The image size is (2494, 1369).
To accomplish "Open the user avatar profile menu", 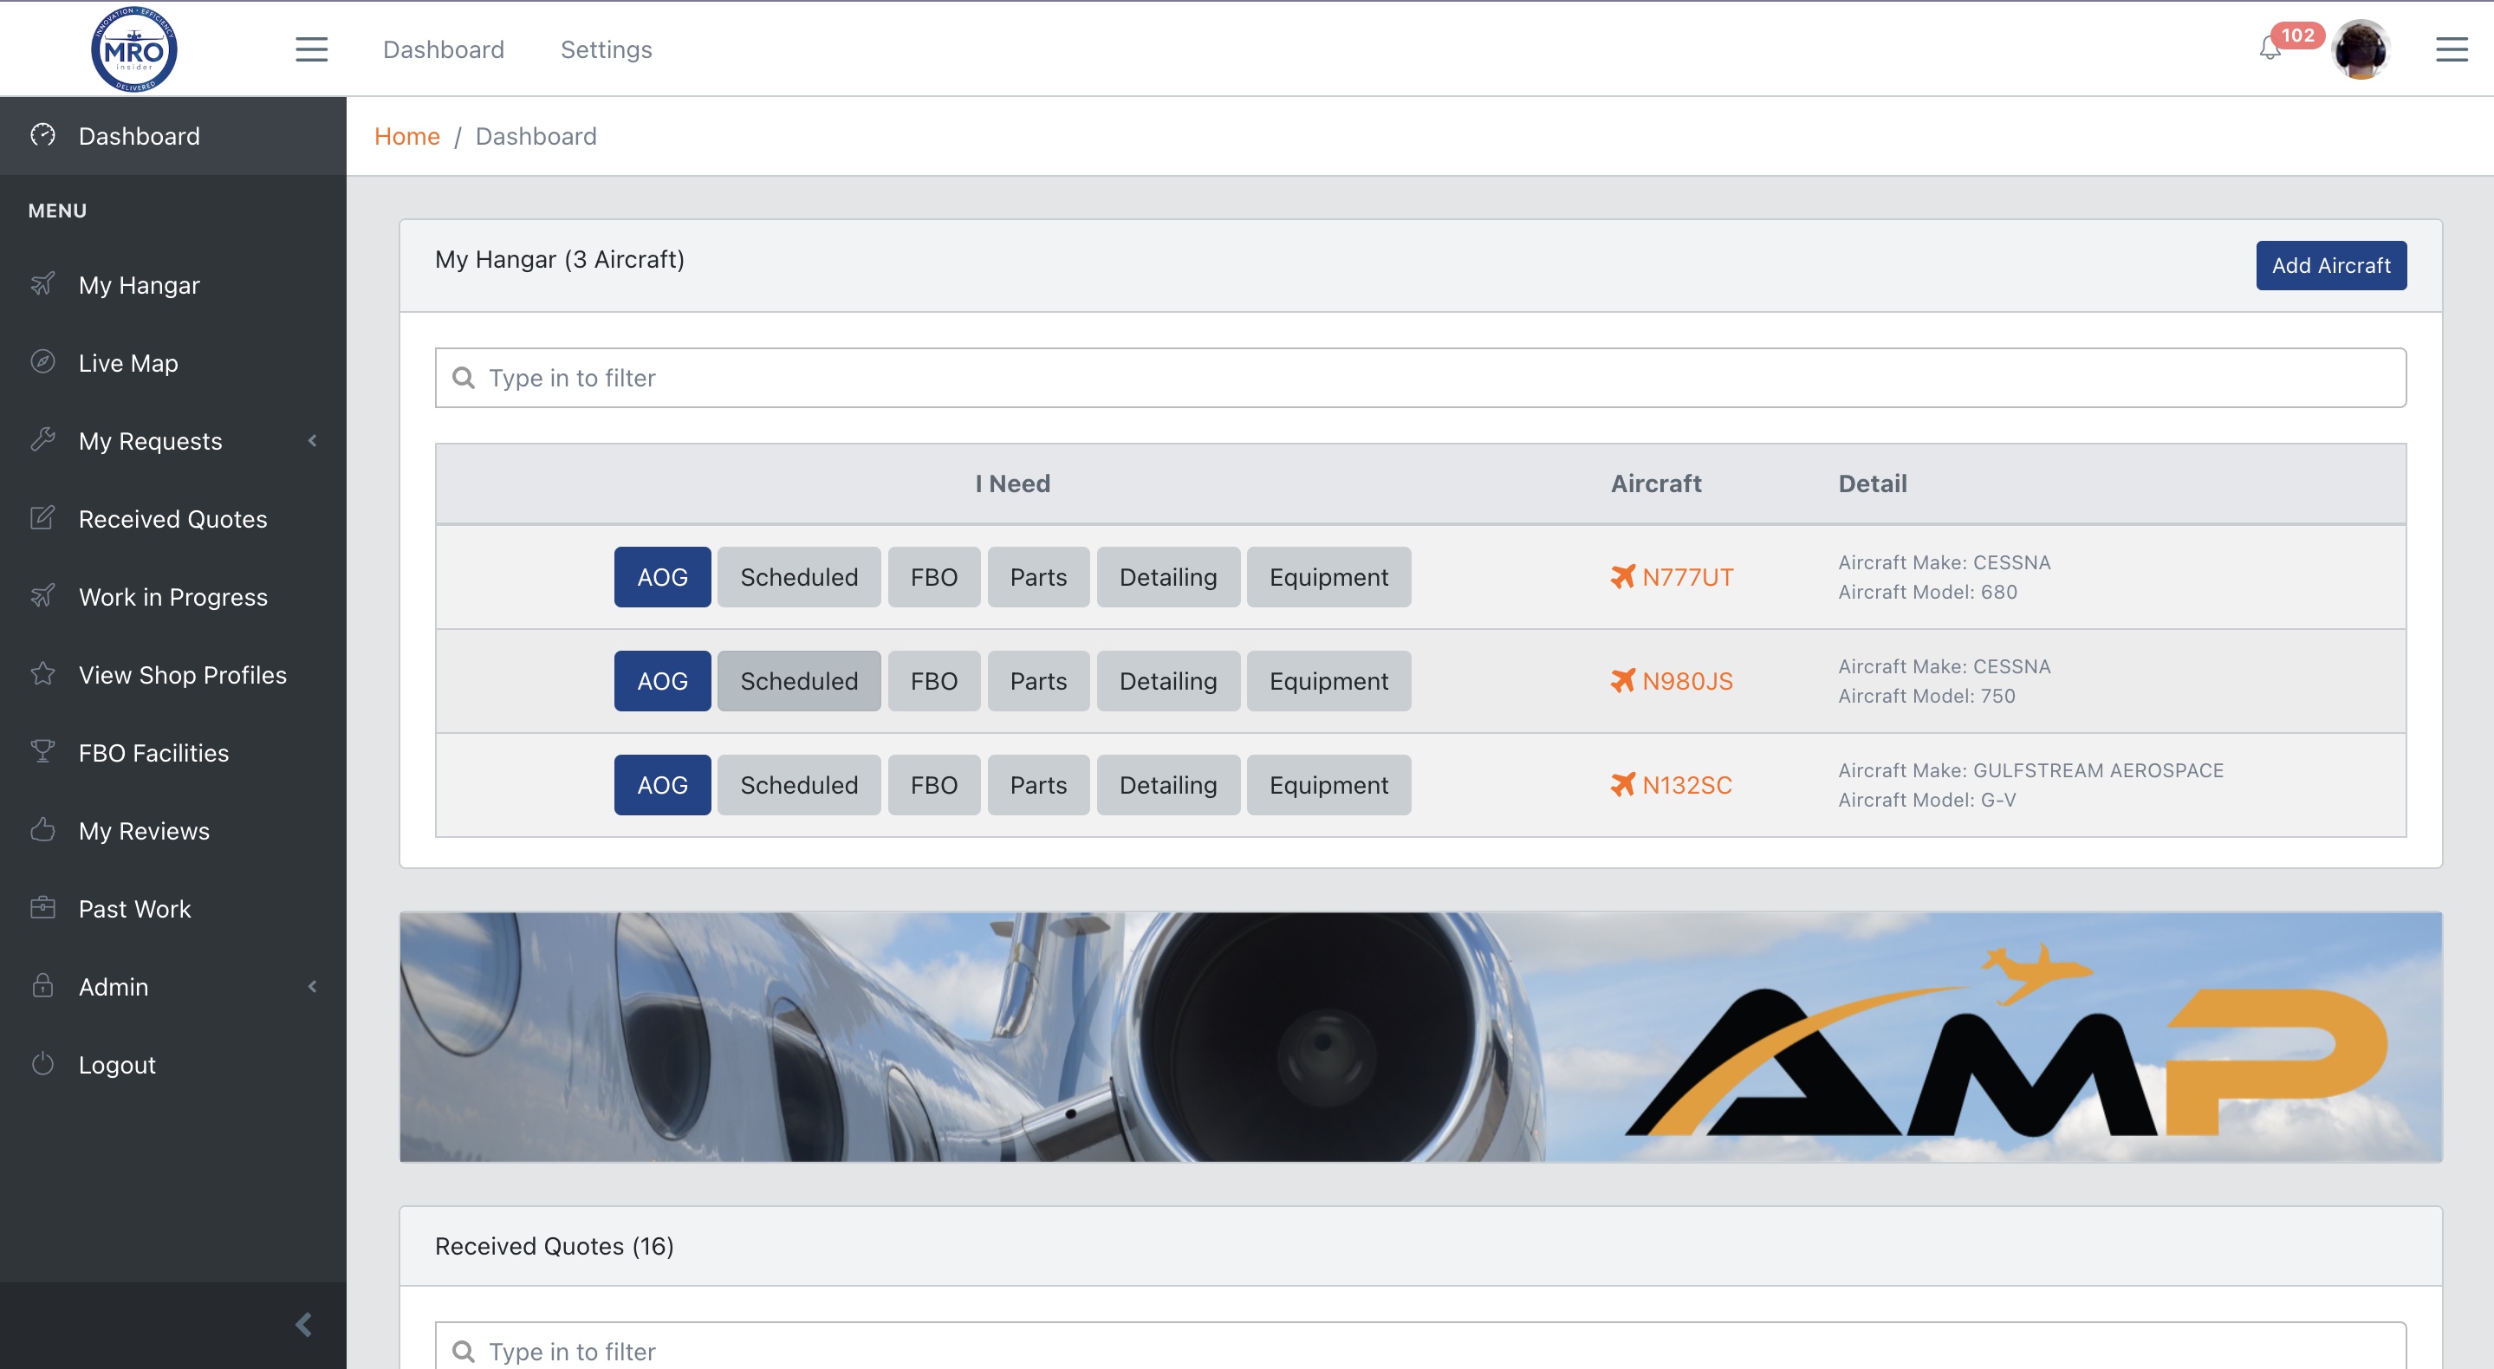I will coord(2360,50).
